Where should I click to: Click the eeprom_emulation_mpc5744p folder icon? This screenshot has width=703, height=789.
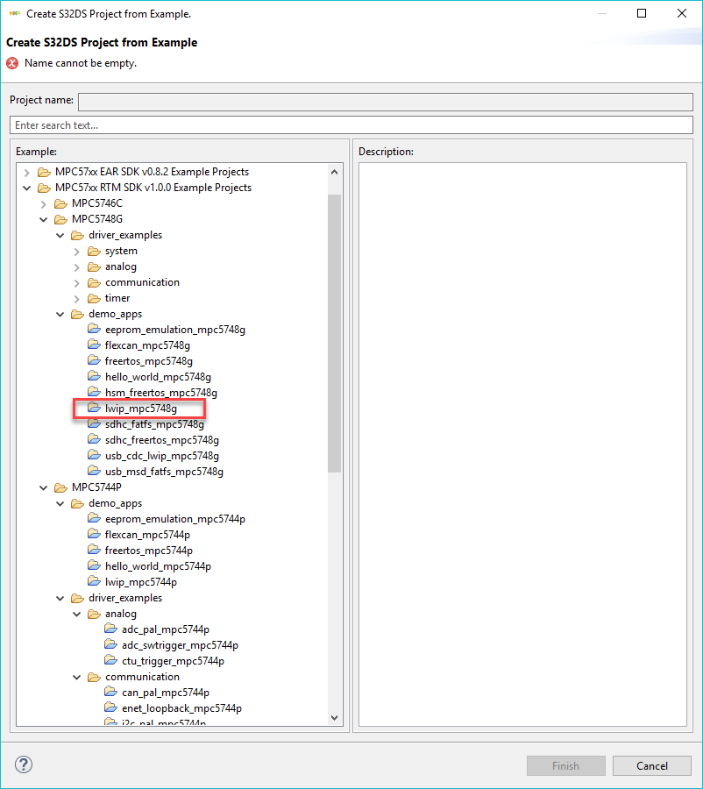click(x=94, y=518)
